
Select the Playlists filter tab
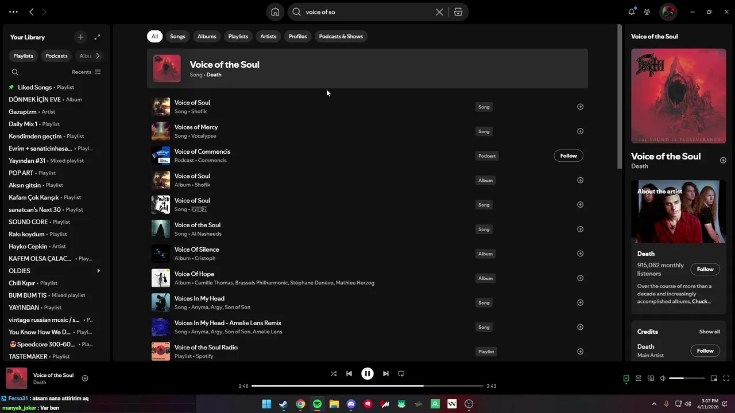click(x=238, y=36)
